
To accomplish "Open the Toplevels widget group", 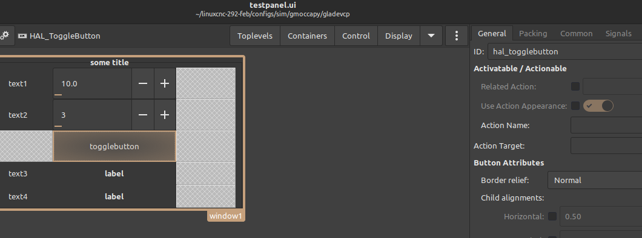I will point(254,36).
